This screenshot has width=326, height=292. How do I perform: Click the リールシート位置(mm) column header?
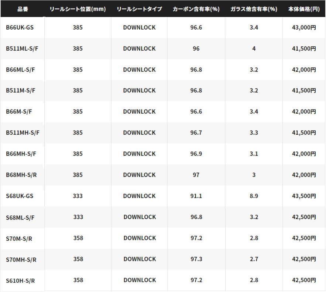pyautogui.click(x=78, y=9)
